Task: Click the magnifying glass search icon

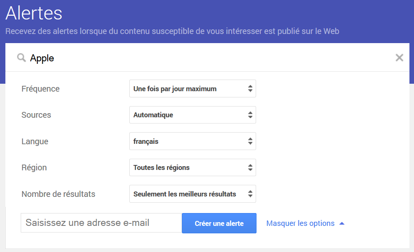Action: (22, 58)
